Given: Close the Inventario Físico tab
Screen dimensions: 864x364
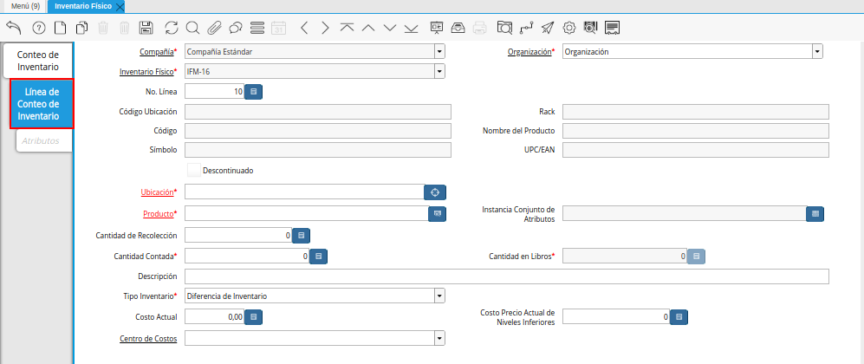Looking at the screenshot, I should tap(120, 6).
